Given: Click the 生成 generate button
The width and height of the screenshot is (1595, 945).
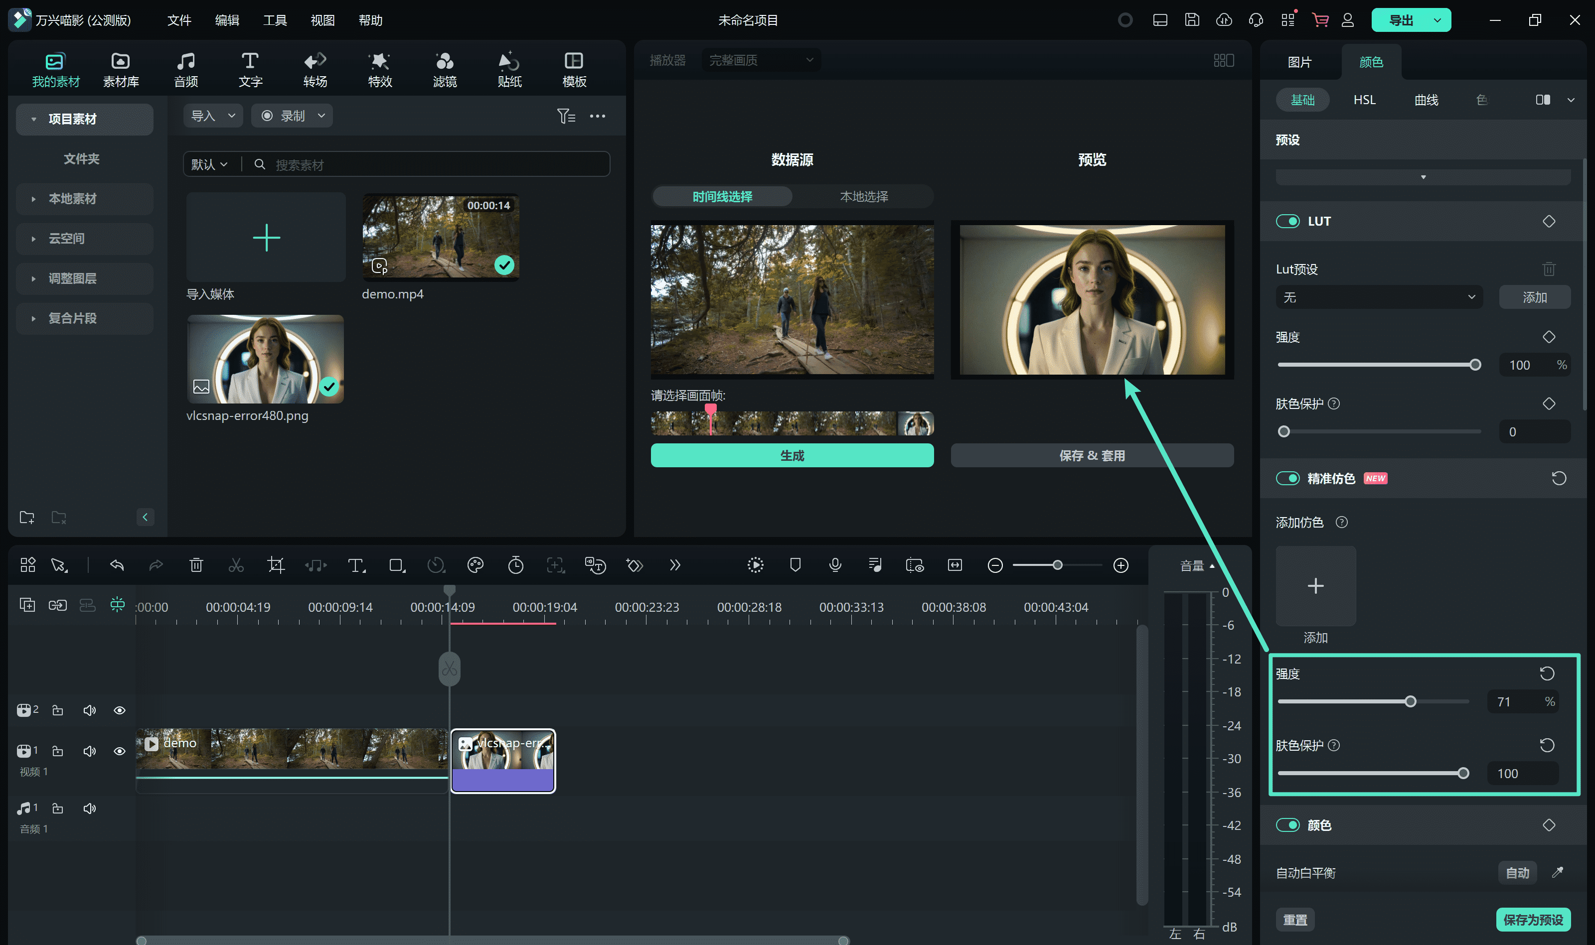Looking at the screenshot, I should (x=792, y=455).
